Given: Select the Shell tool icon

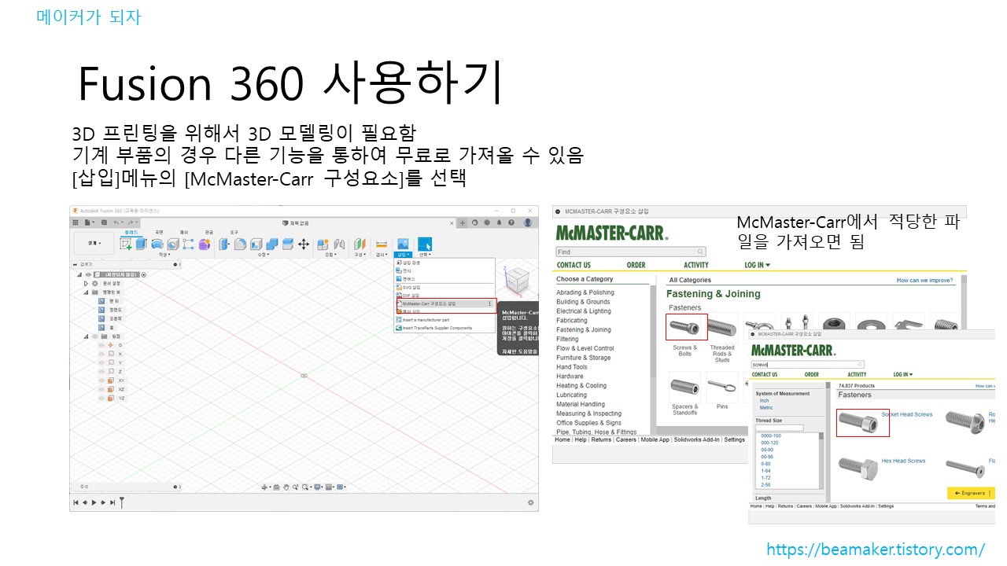Looking at the screenshot, I should coord(256,244).
